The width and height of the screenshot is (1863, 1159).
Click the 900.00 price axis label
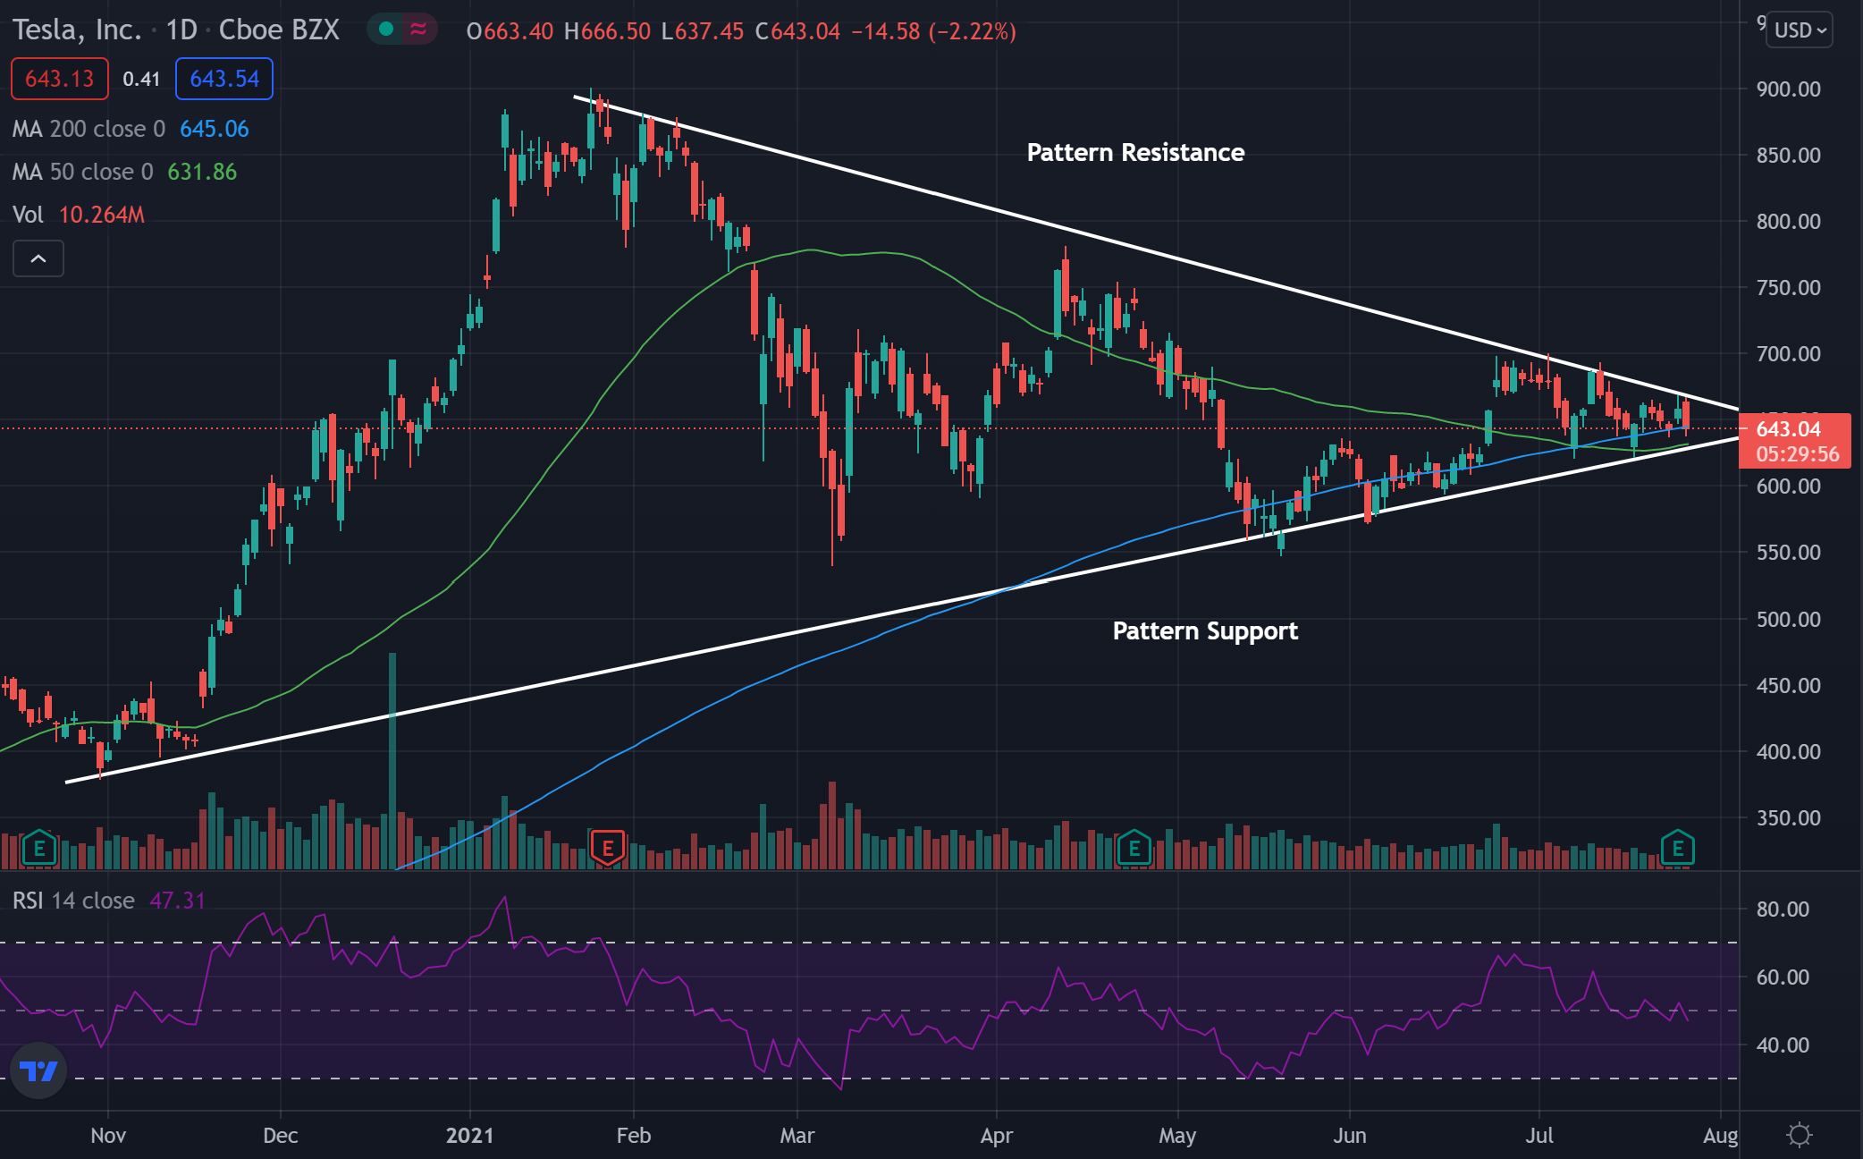tap(1788, 89)
